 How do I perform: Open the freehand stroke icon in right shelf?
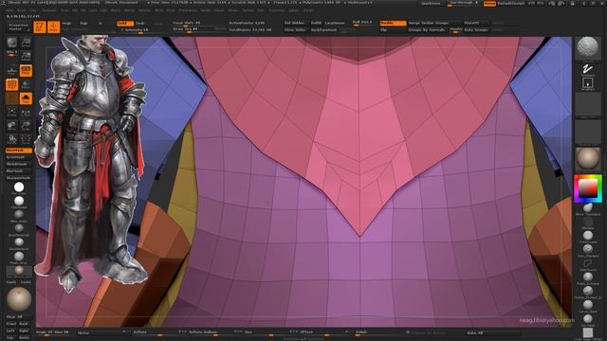(x=588, y=69)
